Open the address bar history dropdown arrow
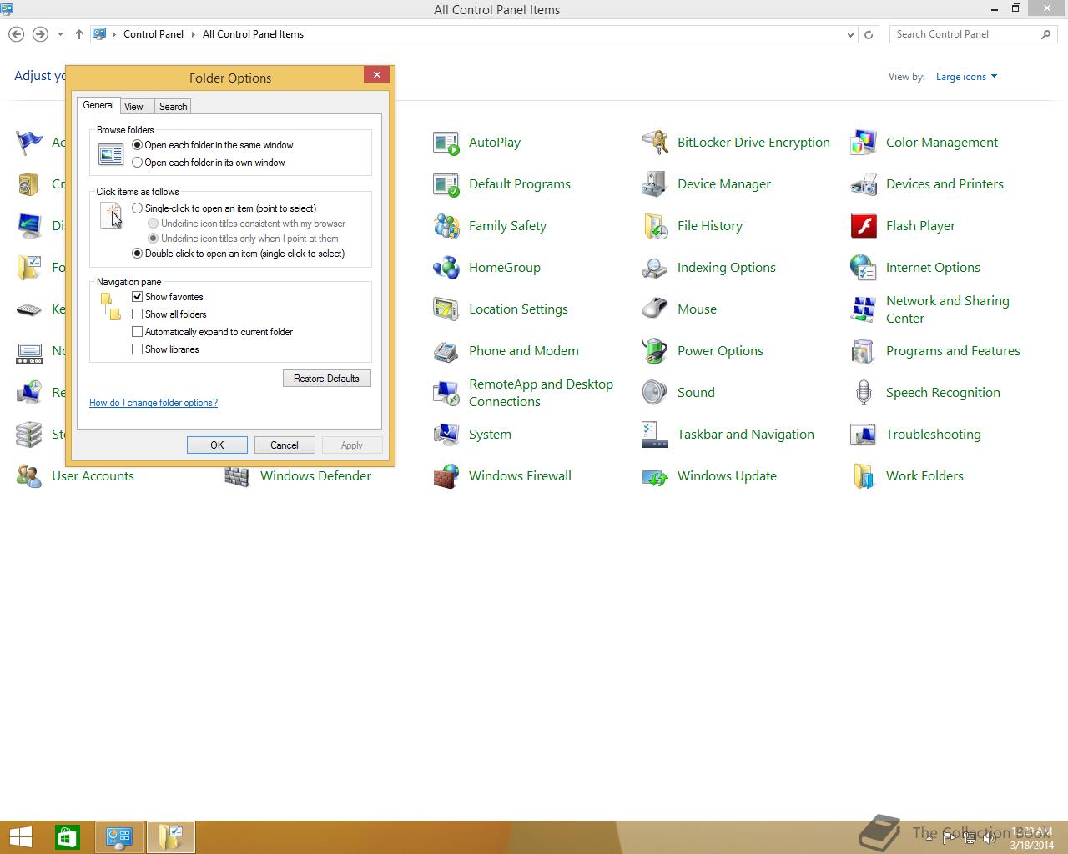The image size is (1068, 854). [x=850, y=34]
